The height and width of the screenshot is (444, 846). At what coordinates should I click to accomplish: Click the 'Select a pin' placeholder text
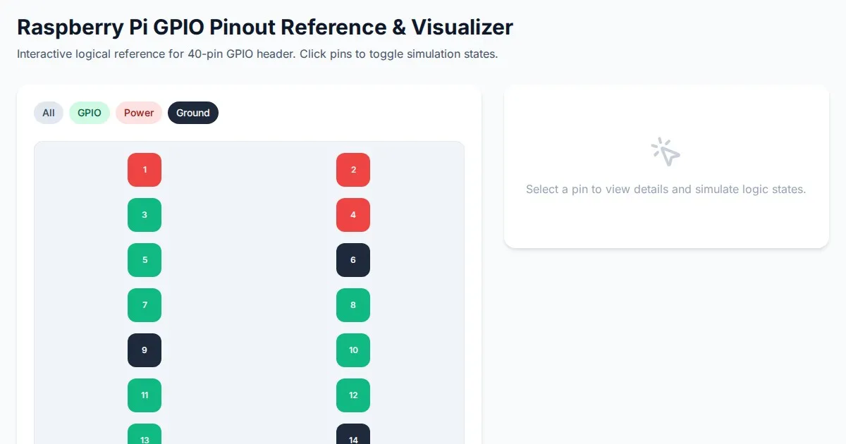point(666,190)
